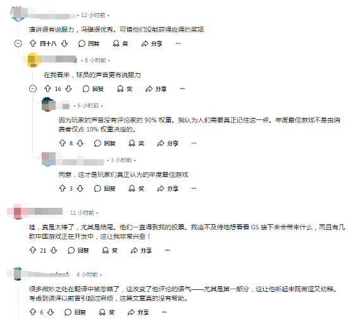
Task: Award the reply with 8 votes
Action: [136, 143]
